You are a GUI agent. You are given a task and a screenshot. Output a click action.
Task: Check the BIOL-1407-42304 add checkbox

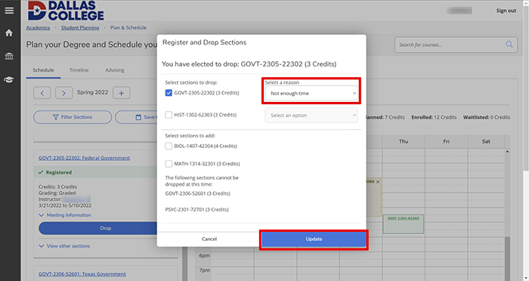(x=169, y=146)
